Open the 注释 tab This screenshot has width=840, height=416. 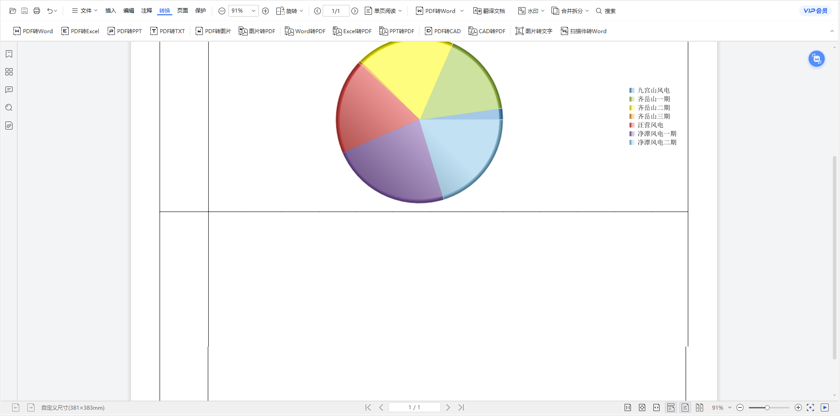pyautogui.click(x=147, y=11)
